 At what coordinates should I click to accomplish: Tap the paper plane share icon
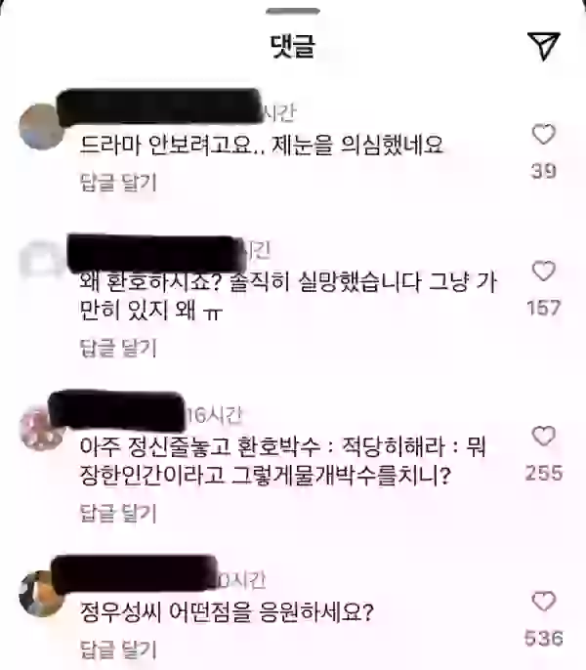(543, 45)
